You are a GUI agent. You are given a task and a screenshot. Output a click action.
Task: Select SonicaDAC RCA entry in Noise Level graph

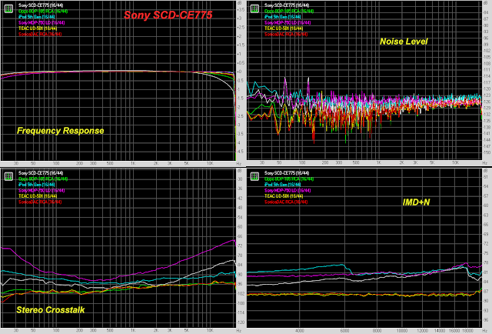(x=286, y=34)
